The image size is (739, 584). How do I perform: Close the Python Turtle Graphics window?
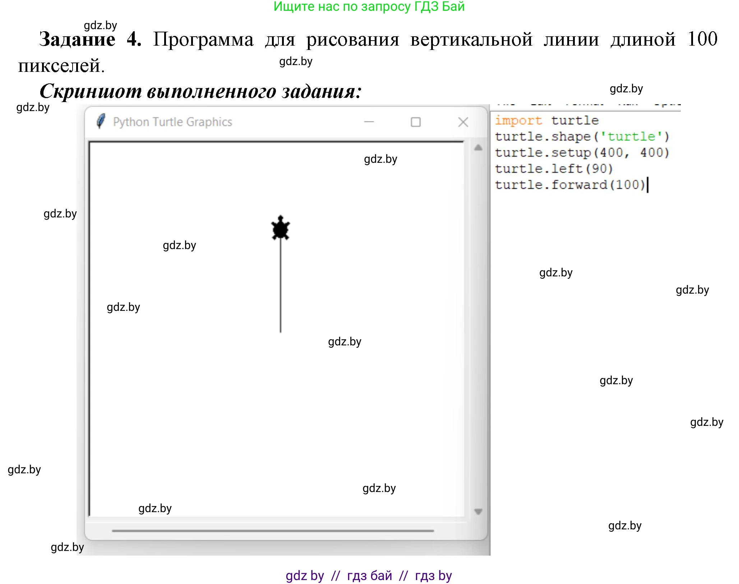click(x=463, y=122)
